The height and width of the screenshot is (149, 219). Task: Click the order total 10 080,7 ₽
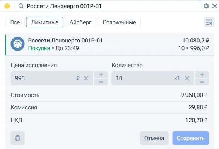[196, 41]
